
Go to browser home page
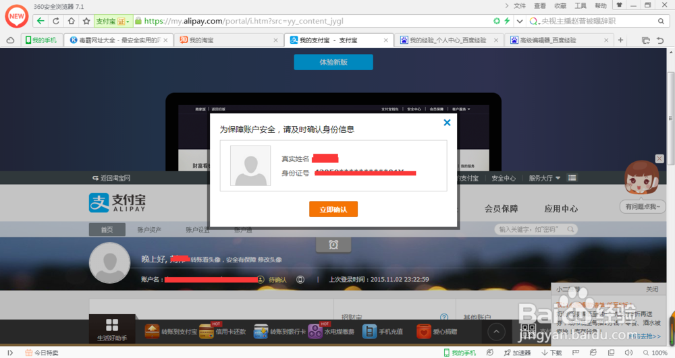click(72, 21)
